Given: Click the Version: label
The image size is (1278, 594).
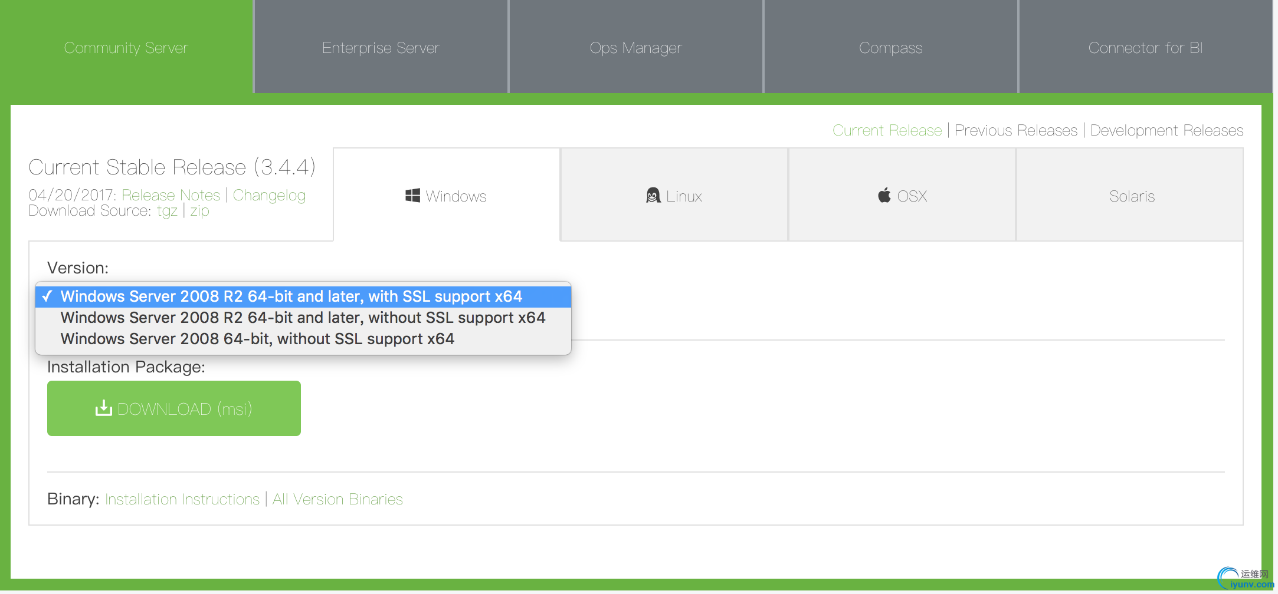Looking at the screenshot, I should (x=78, y=268).
